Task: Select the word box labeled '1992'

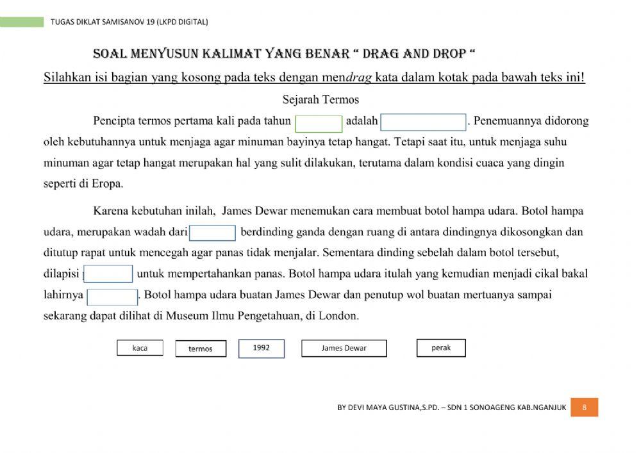Action: pyautogui.click(x=262, y=348)
